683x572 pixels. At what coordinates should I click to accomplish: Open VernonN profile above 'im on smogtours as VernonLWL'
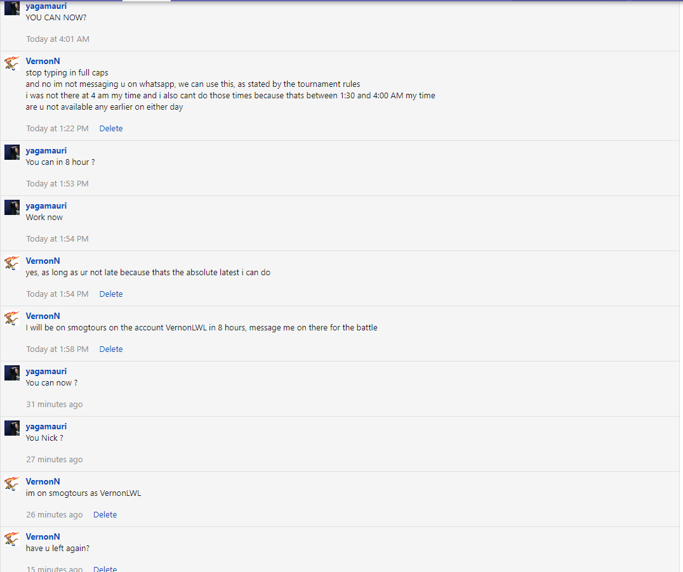click(x=43, y=481)
